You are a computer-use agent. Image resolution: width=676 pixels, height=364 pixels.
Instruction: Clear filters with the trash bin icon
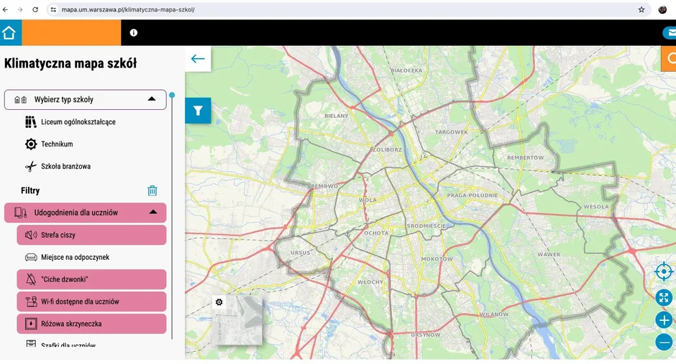click(x=152, y=191)
